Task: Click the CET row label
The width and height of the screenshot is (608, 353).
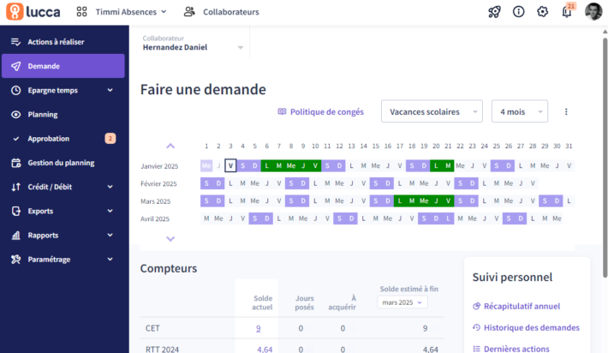Action: (x=152, y=328)
